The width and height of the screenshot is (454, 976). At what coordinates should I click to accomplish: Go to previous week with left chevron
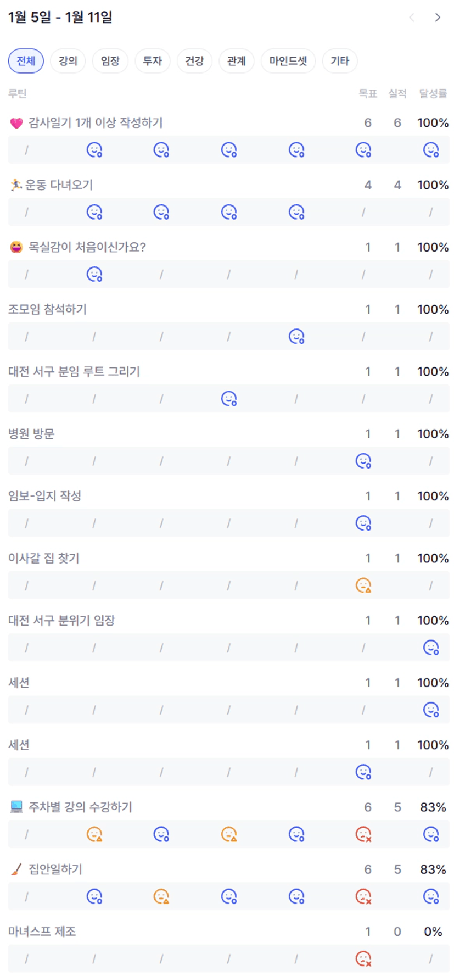(x=412, y=18)
